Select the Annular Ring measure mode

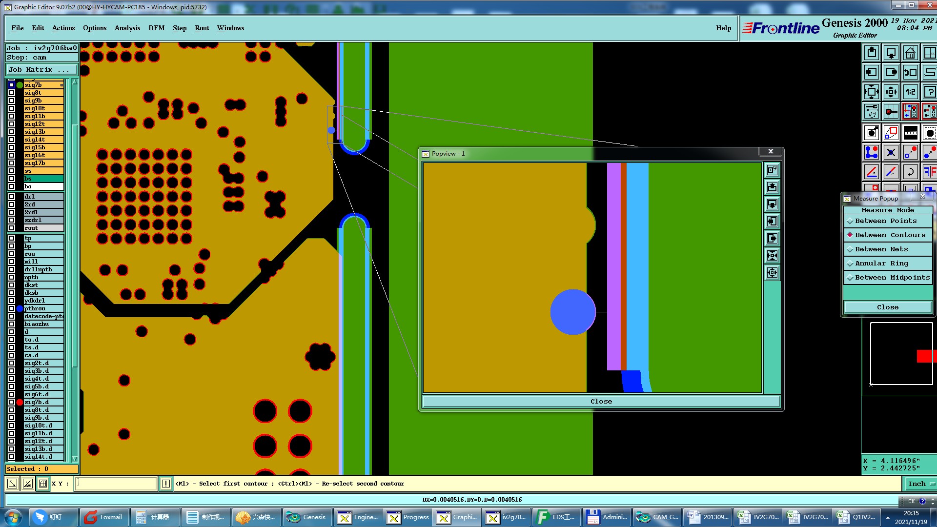pos(881,263)
